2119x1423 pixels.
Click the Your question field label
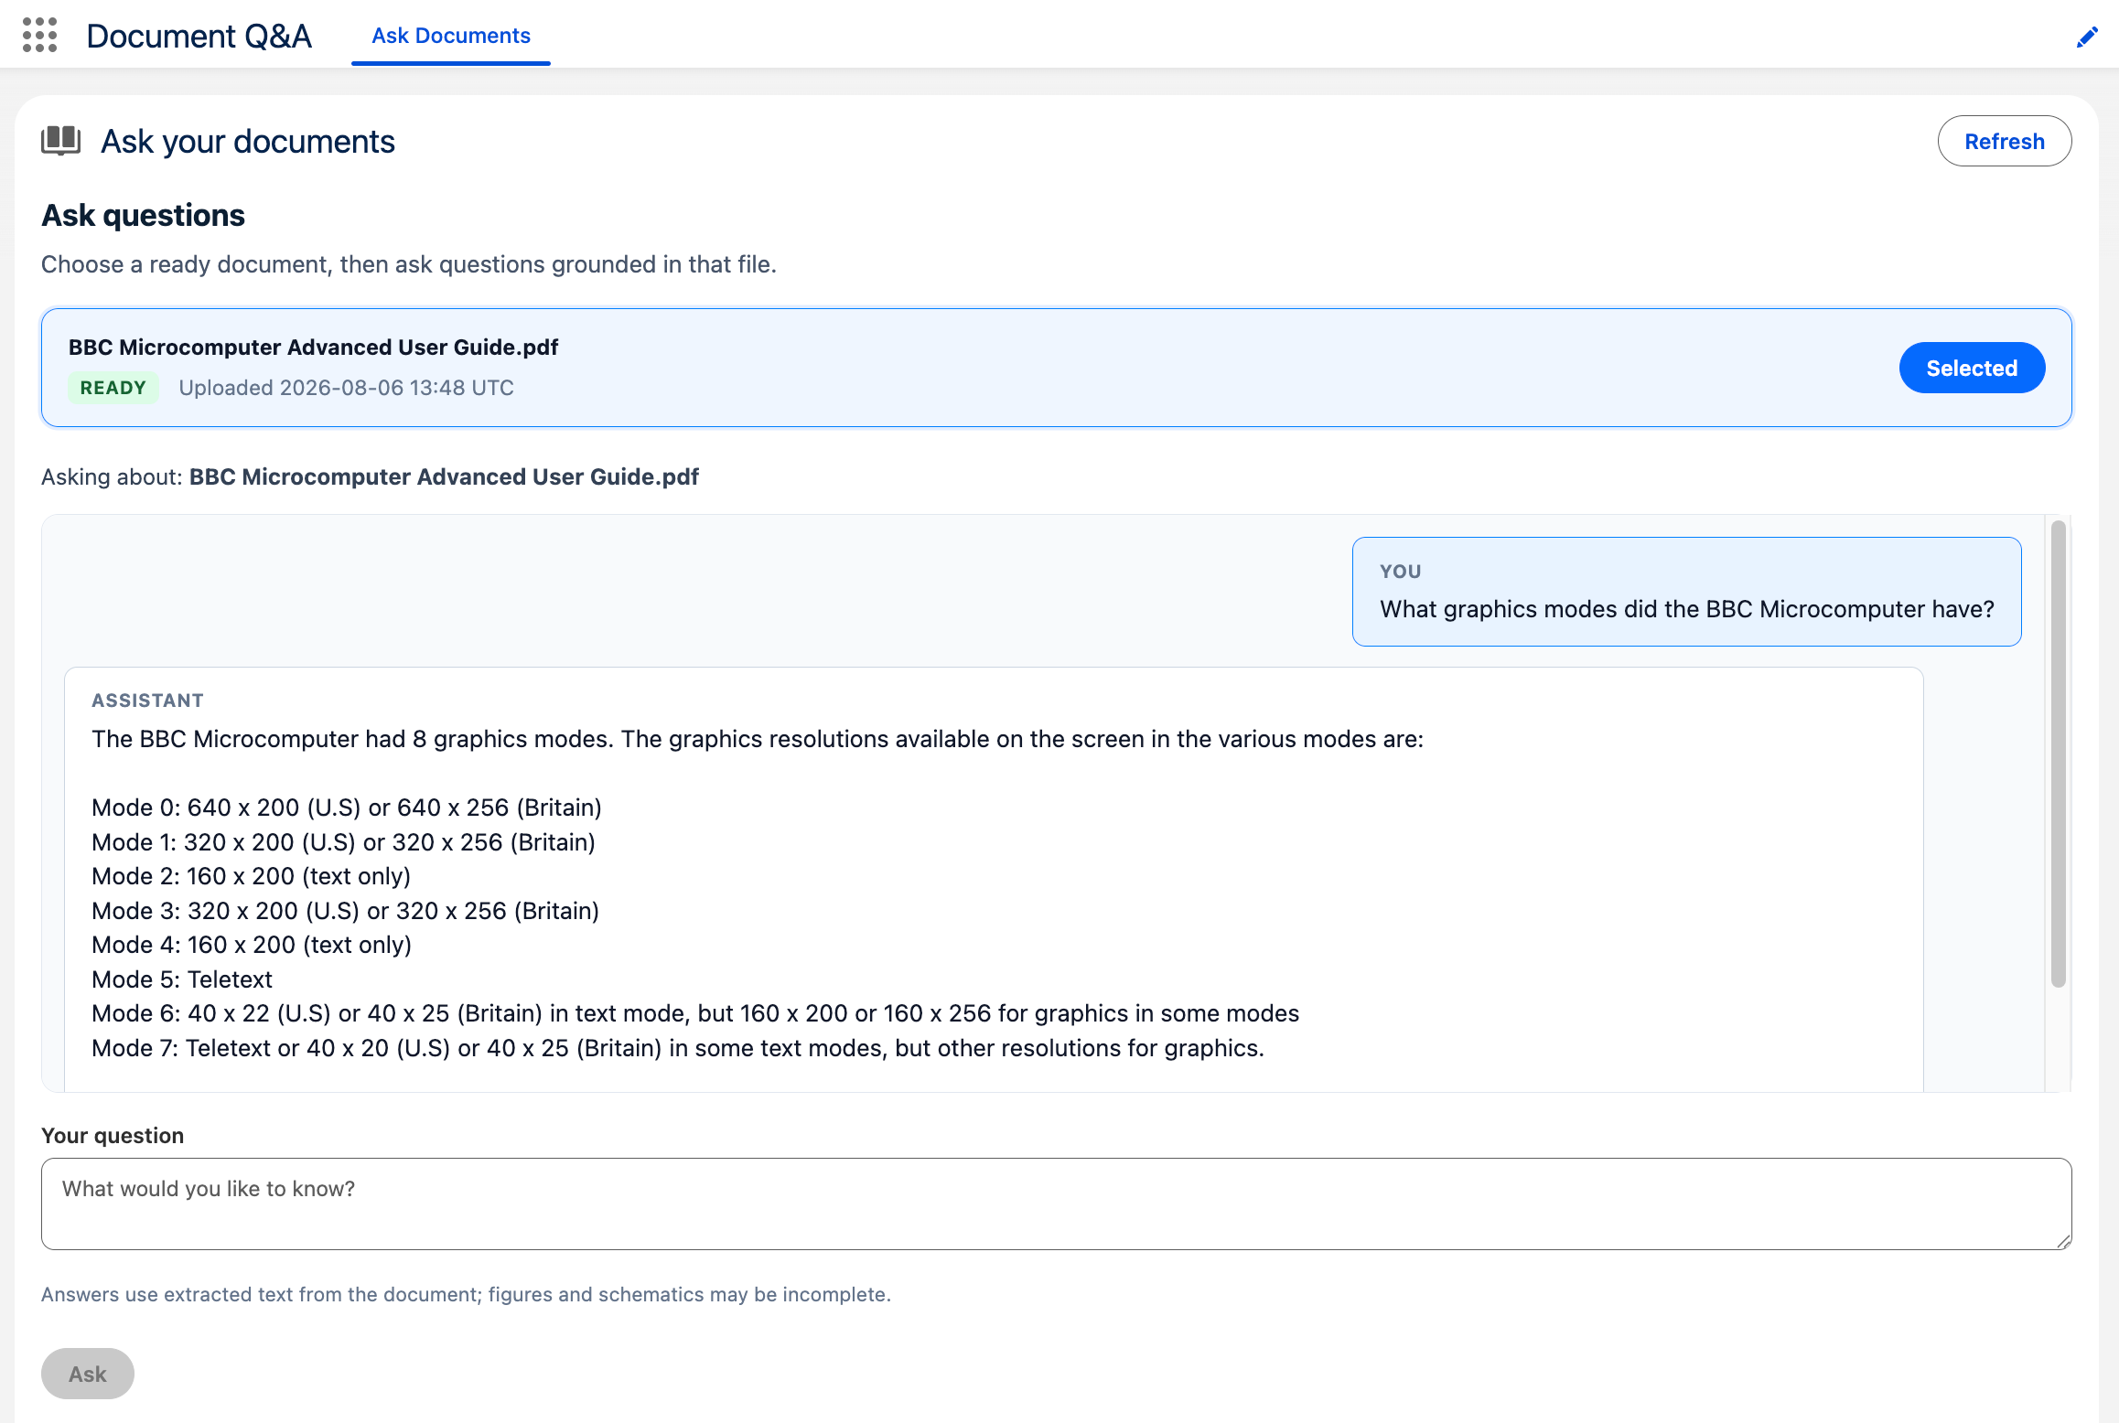[x=113, y=1135]
